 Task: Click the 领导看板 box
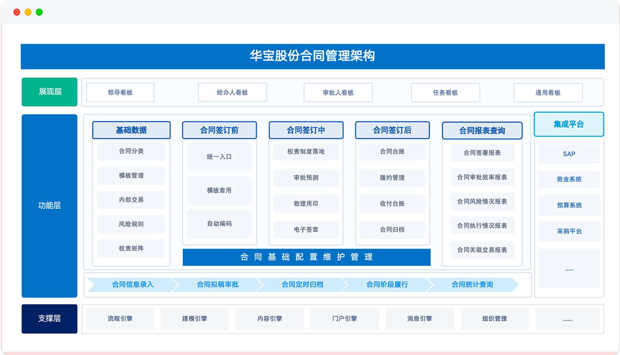pyautogui.click(x=120, y=92)
